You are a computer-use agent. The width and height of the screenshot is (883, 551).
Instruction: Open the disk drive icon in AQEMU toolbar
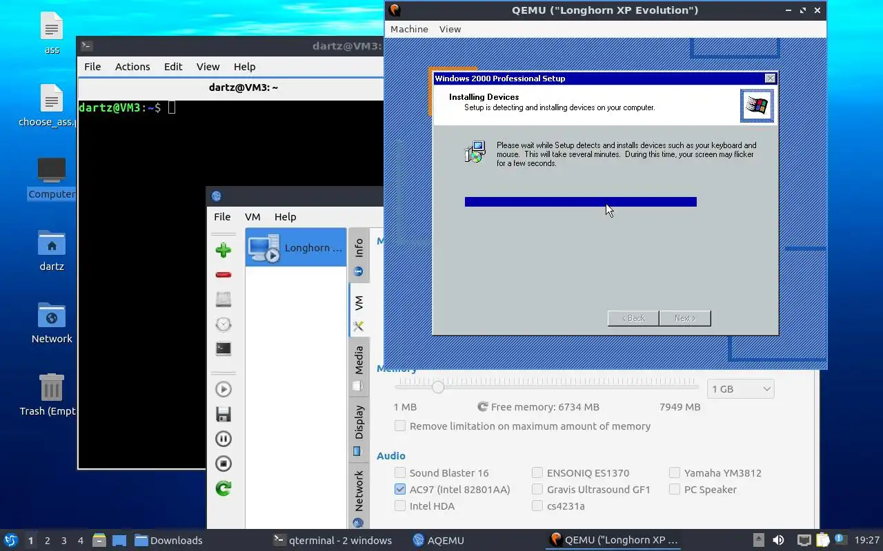223,300
